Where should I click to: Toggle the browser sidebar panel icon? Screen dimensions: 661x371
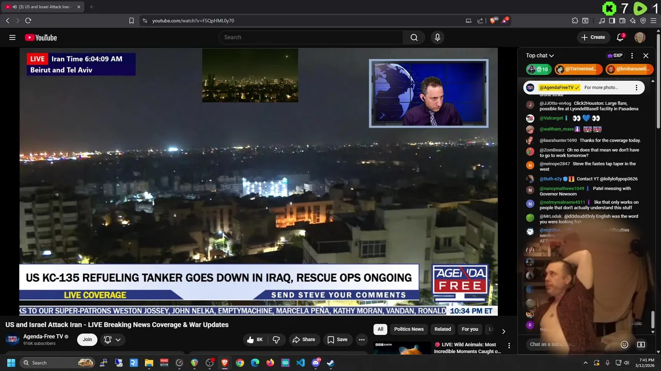(x=612, y=21)
